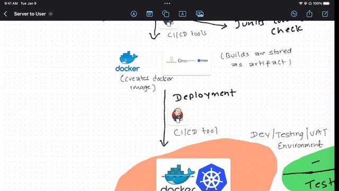Tap the Deployment handwritten label
Viewport: 339px width, 191px height.
click(204, 95)
